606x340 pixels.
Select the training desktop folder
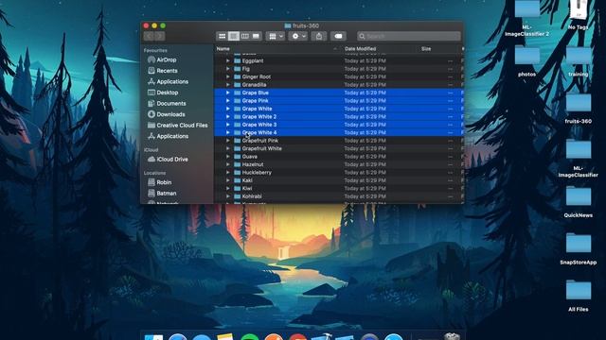(x=579, y=60)
